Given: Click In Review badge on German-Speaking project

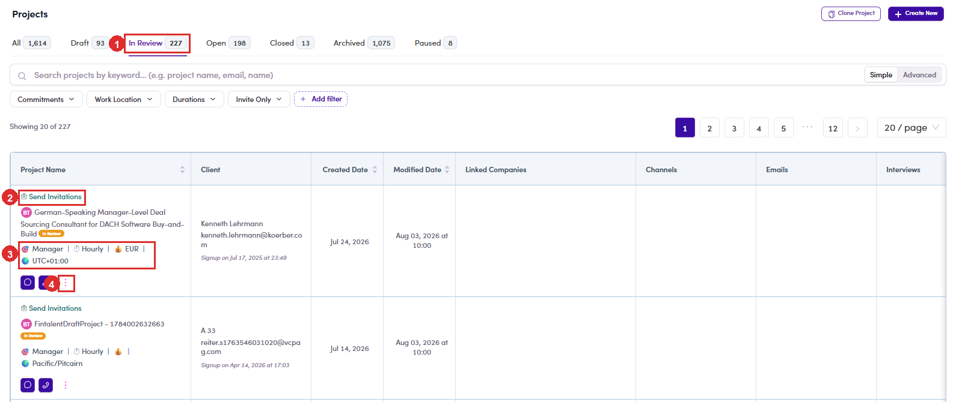Looking at the screenshot, I should point(52,234).
